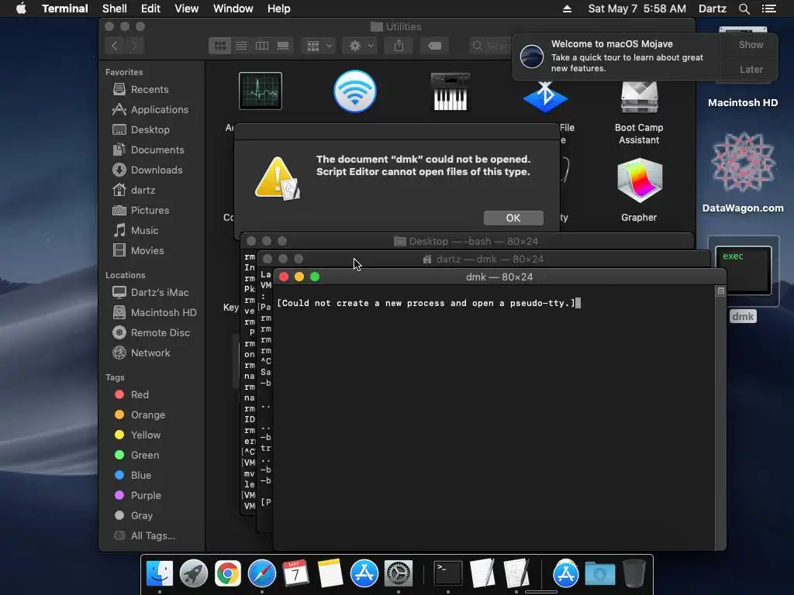This screenshot has width=794, height=595.
Task: Select the DataWagon.com desktop icon
Action: point(744,163)
